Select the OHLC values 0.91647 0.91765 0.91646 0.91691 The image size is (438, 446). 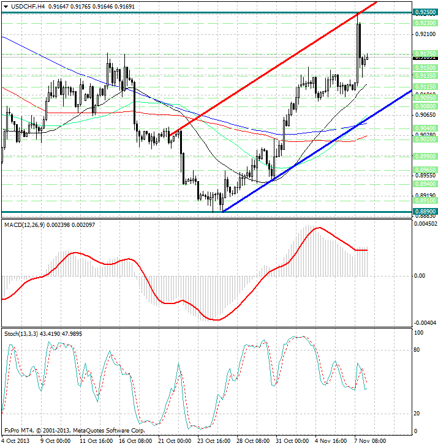[91, 7]
